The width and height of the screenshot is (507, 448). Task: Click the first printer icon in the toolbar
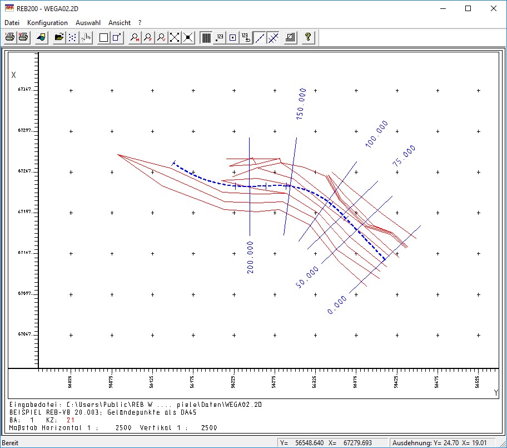(10, 37)
